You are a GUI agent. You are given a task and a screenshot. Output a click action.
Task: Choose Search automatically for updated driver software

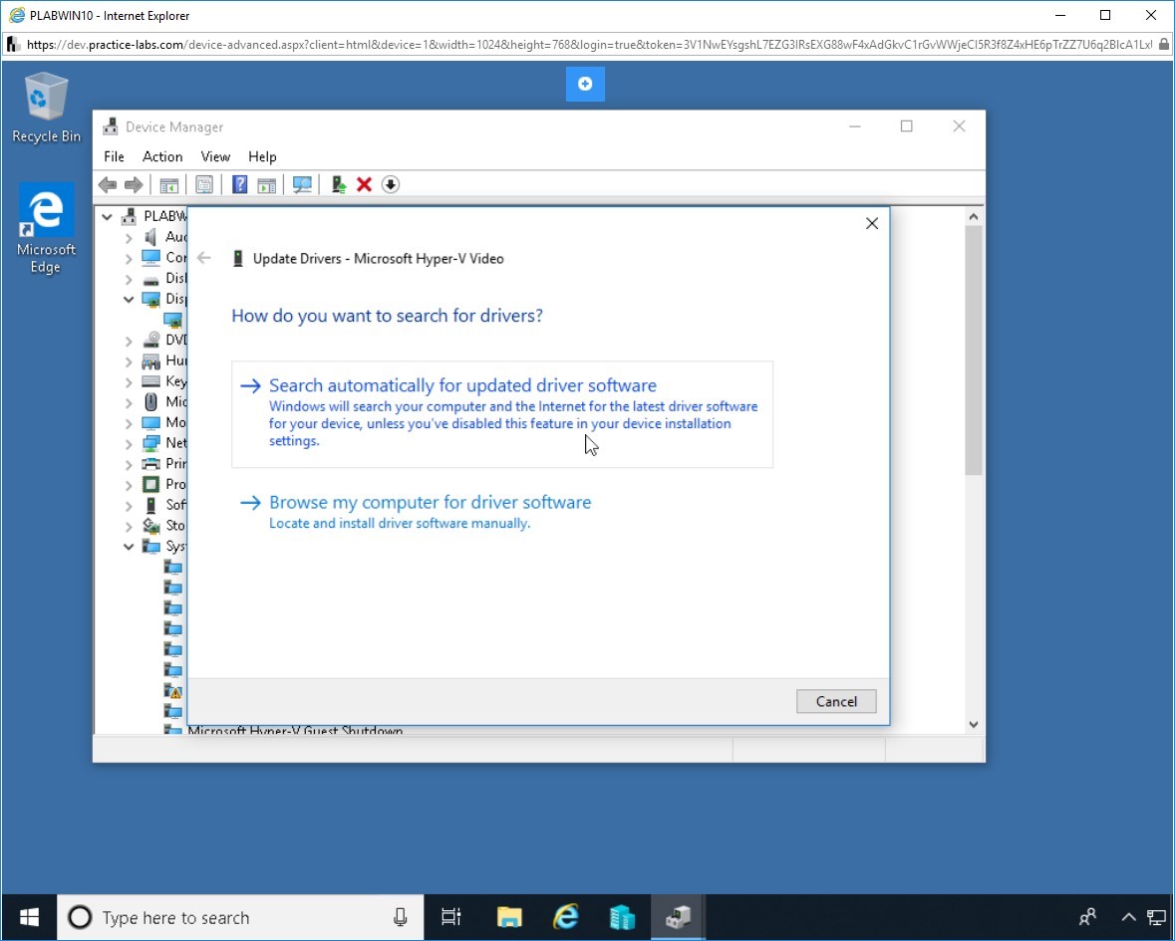pyautogui.click(x=502, y=414)
